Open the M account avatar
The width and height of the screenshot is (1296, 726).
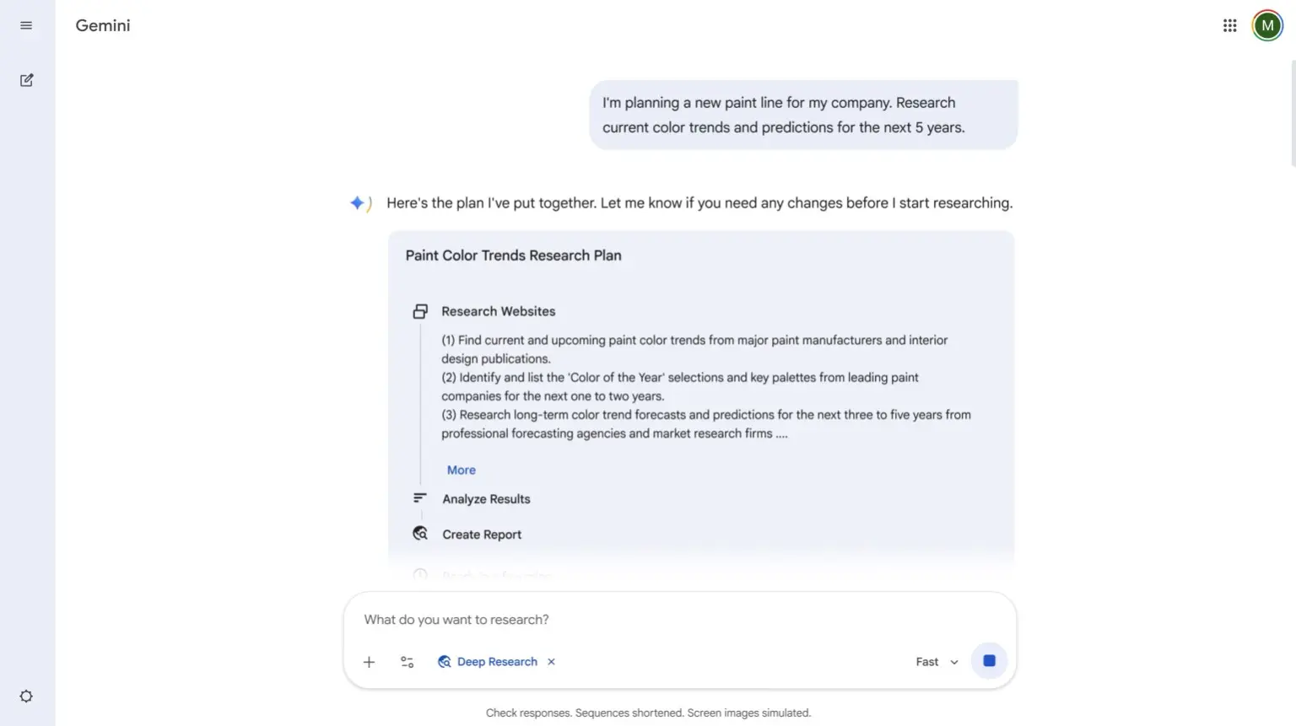coord(1267,25)
